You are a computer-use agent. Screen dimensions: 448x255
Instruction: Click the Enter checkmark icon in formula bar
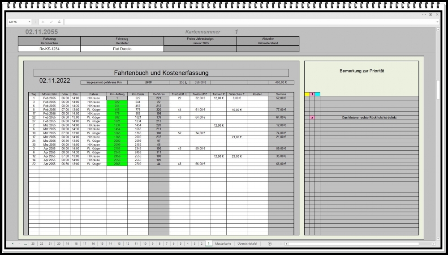[51, 22]
